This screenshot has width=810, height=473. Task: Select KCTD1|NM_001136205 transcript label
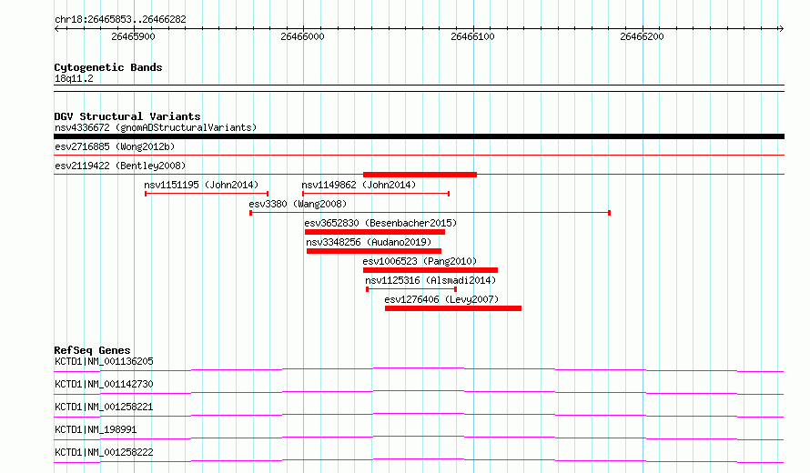point(104,361)
